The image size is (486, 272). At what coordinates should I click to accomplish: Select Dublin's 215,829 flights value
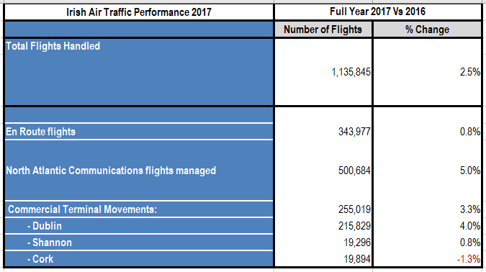354,226
